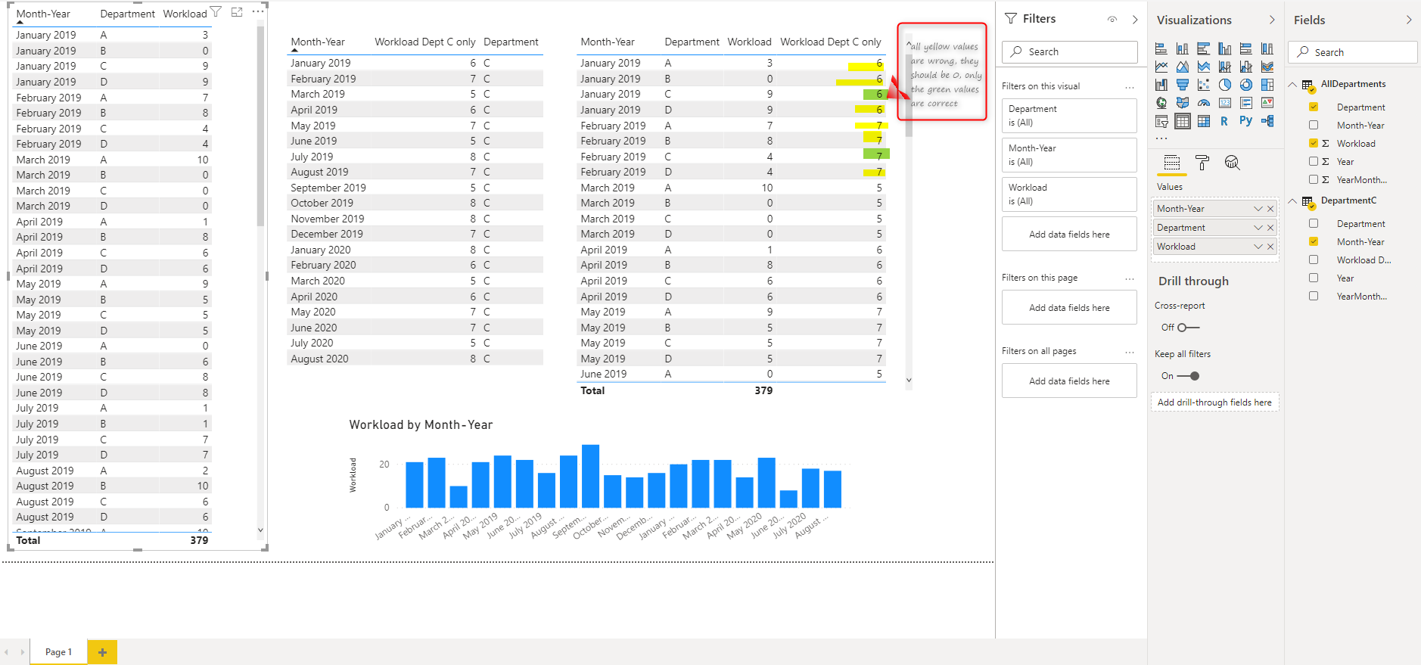Search in the Fields pane

pos(1352,52)
